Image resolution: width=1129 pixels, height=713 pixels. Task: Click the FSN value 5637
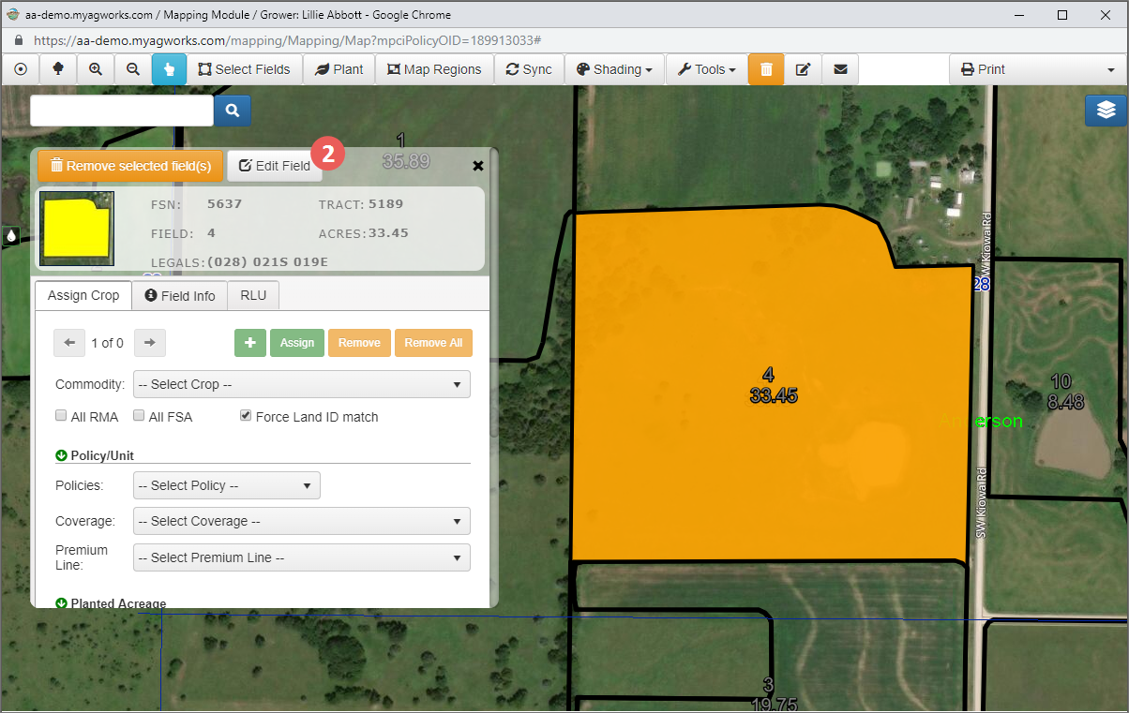pos(225,204)
